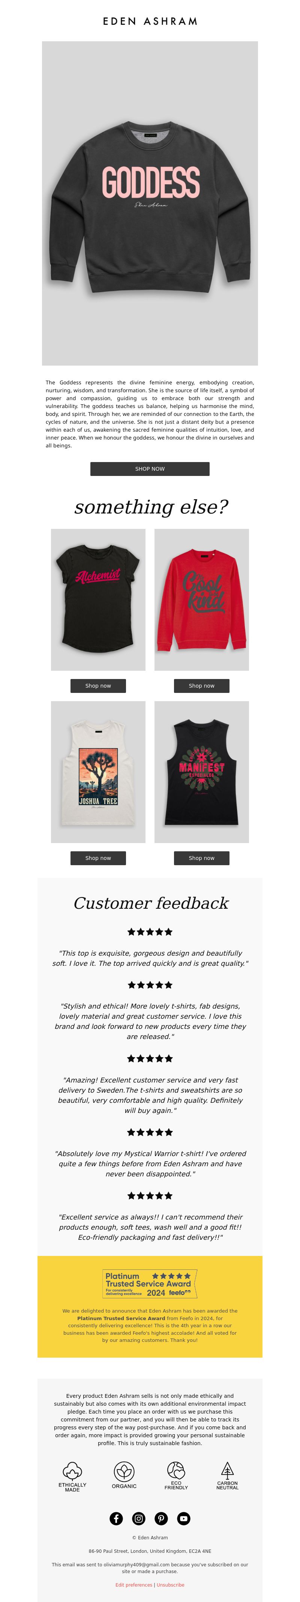The image size is (300, 1602).
Task: Click the Carbon Neutral tree icon
Action: pos(227,1476)
